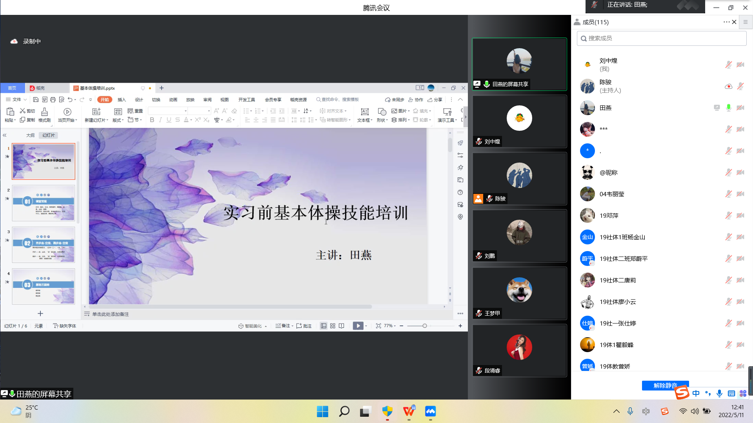This screenshot has height=423, width=753.
Task: Collapse the ribbon with chevron arrow
Action: (x=460, y=99)
